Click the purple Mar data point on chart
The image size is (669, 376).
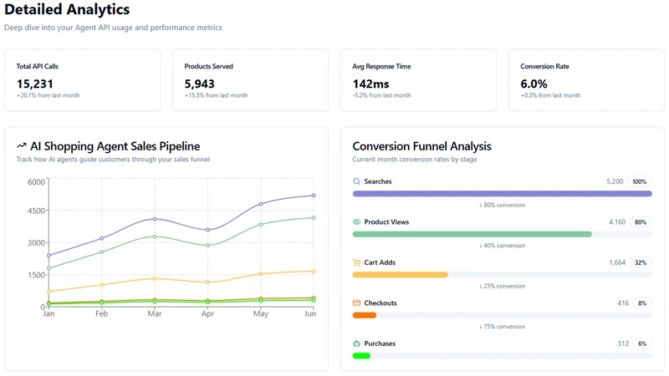155,219
